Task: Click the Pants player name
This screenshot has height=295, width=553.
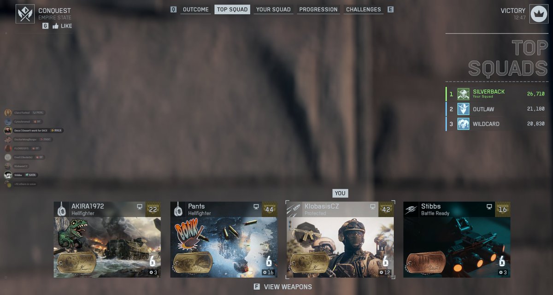Action: tap(196, 206)
